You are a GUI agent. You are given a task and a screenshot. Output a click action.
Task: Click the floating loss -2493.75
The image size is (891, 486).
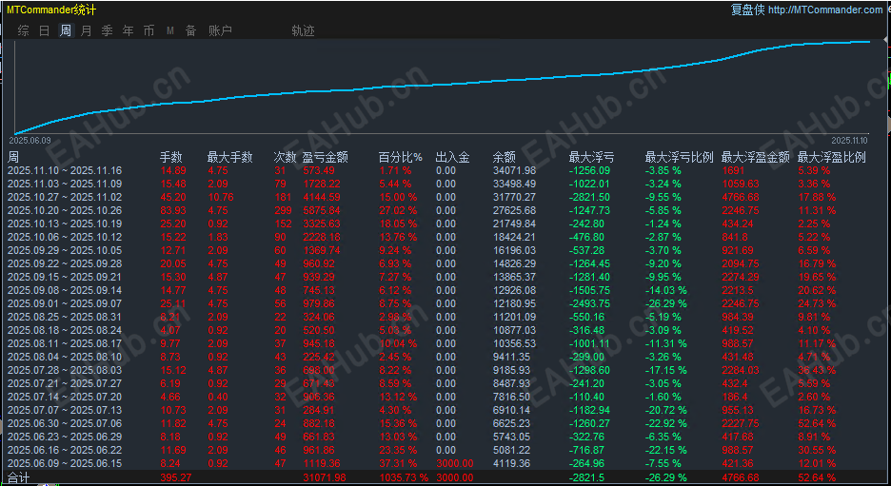(590, 303)
